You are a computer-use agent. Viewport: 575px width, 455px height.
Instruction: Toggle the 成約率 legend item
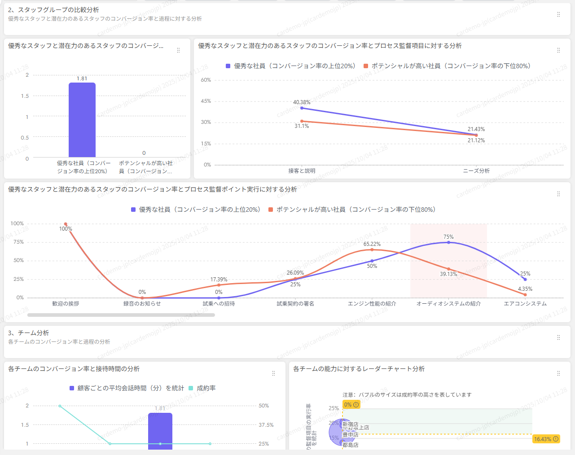(x=202, y=388)
